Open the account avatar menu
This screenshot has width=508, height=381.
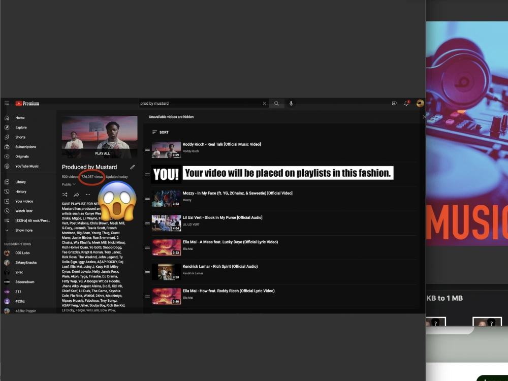(420, 103)
